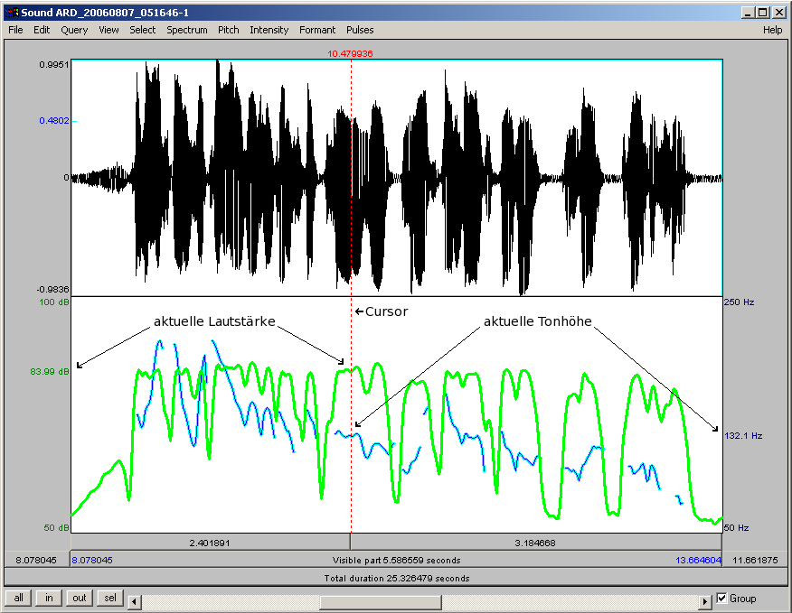The image size is (792, 613).
Task: Maximize the Sound window
Action: (x=763, y=13)
